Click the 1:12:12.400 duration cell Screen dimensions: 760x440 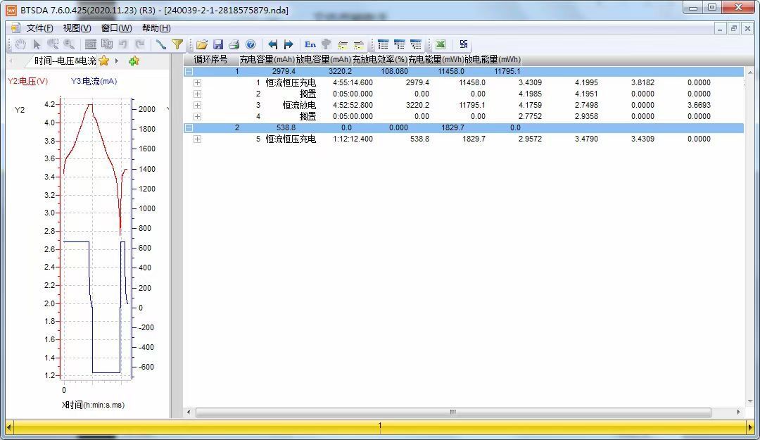353,139
